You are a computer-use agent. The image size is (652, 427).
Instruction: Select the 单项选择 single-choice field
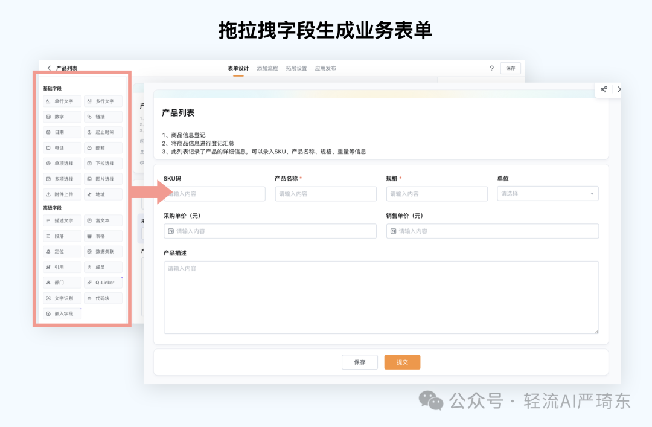[62, 163]
